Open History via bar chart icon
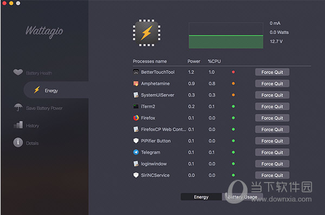This screenshot has width=325, height=215. pos(18,125)
